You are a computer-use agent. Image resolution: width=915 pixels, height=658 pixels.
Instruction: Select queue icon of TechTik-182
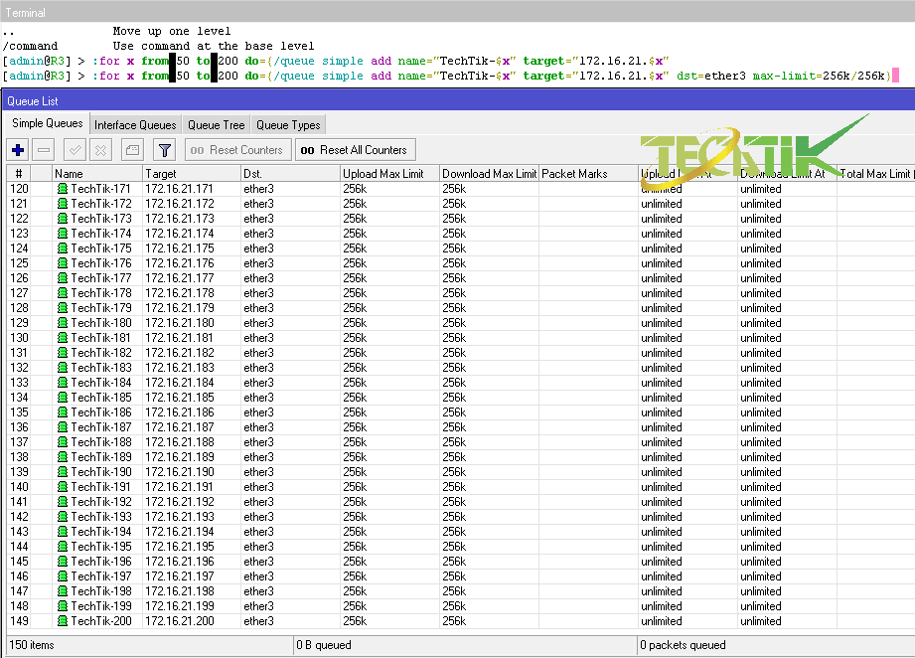point(63,353)
